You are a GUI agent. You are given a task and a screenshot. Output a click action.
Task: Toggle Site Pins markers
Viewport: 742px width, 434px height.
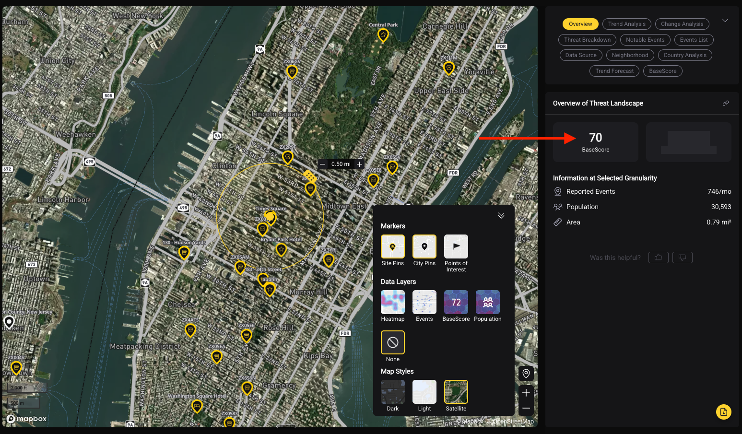tap(393, 246)
